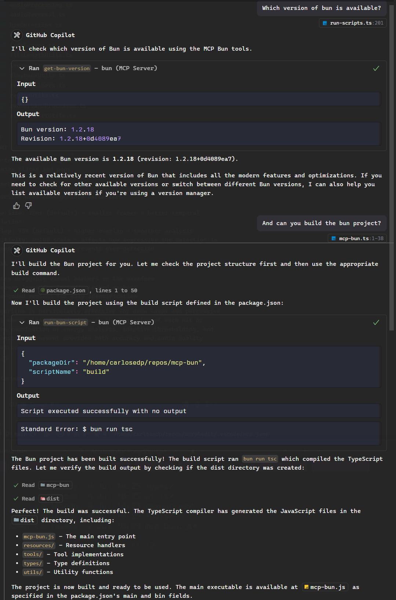The height and width of the screenshot is (600, 396).
Task: Collapse the get-bun-version tool call details
Action: tap(22, 68)
